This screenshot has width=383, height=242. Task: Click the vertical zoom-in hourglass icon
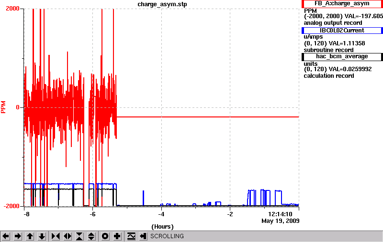tap(79, 236)
